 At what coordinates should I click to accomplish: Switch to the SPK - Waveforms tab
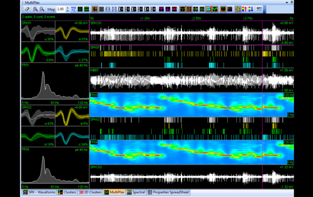coord(39,192)
